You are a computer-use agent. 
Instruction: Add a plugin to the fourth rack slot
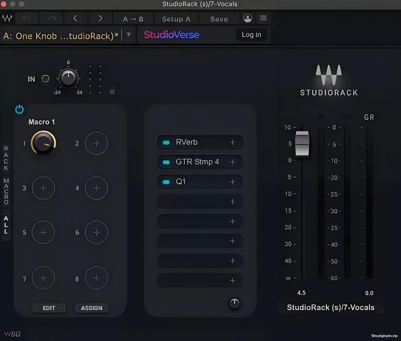[x=233, y=201]
